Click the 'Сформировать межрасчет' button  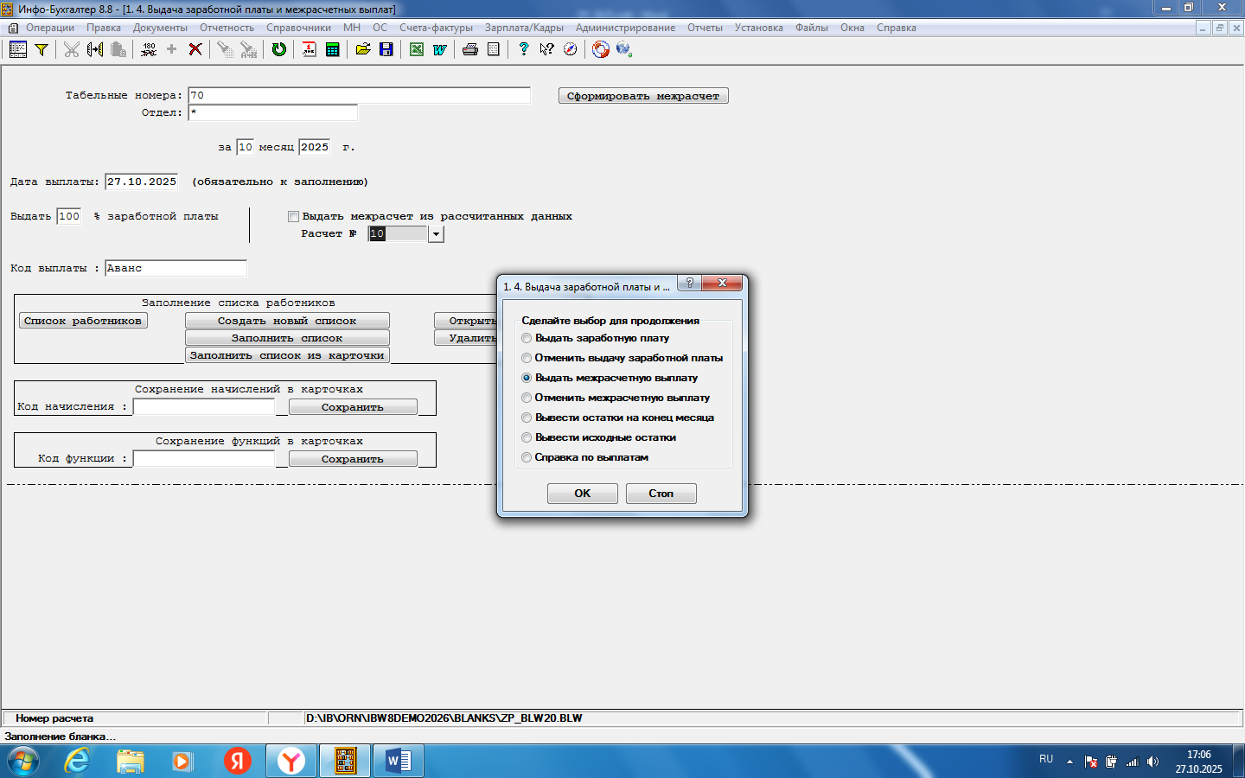point(643,96)
